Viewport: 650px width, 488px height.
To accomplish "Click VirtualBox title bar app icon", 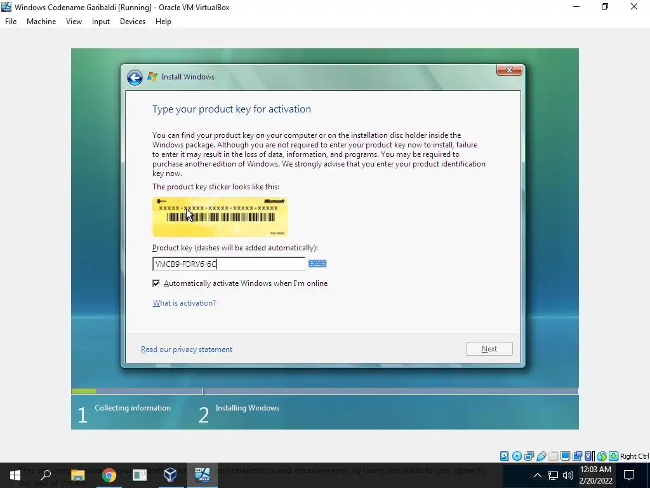I will pyautogui.click(x=6, y=7).
